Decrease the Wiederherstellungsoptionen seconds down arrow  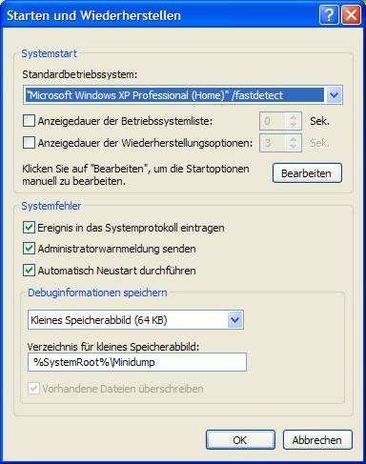[x=294, y=147]
